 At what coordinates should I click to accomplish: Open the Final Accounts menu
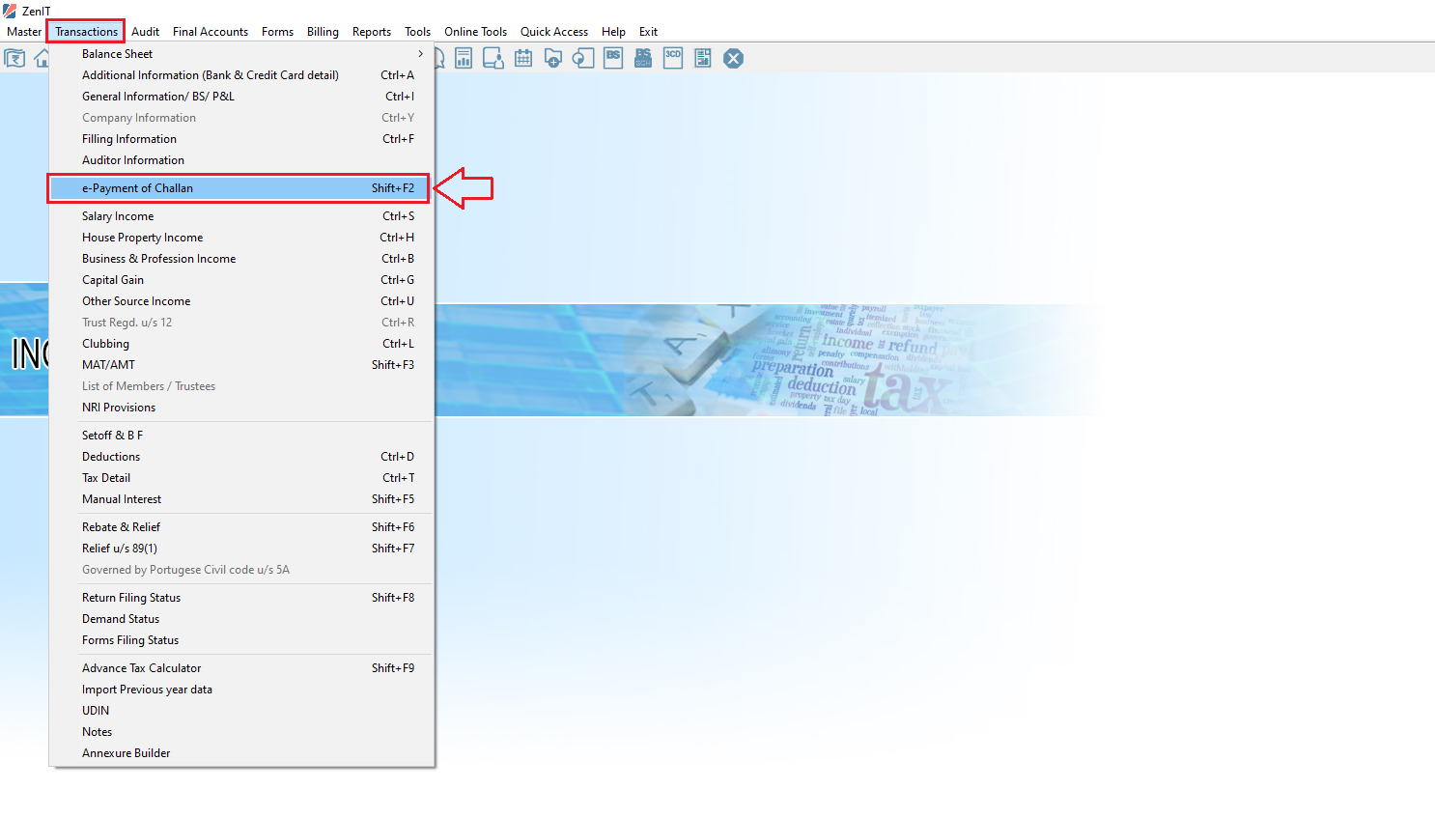pos(211,32)
